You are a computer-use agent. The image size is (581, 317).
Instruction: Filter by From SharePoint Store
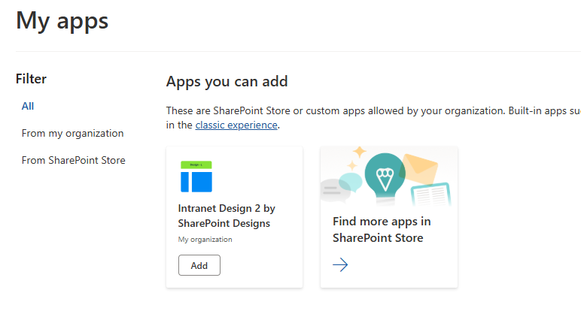click(x=73, y=160)
